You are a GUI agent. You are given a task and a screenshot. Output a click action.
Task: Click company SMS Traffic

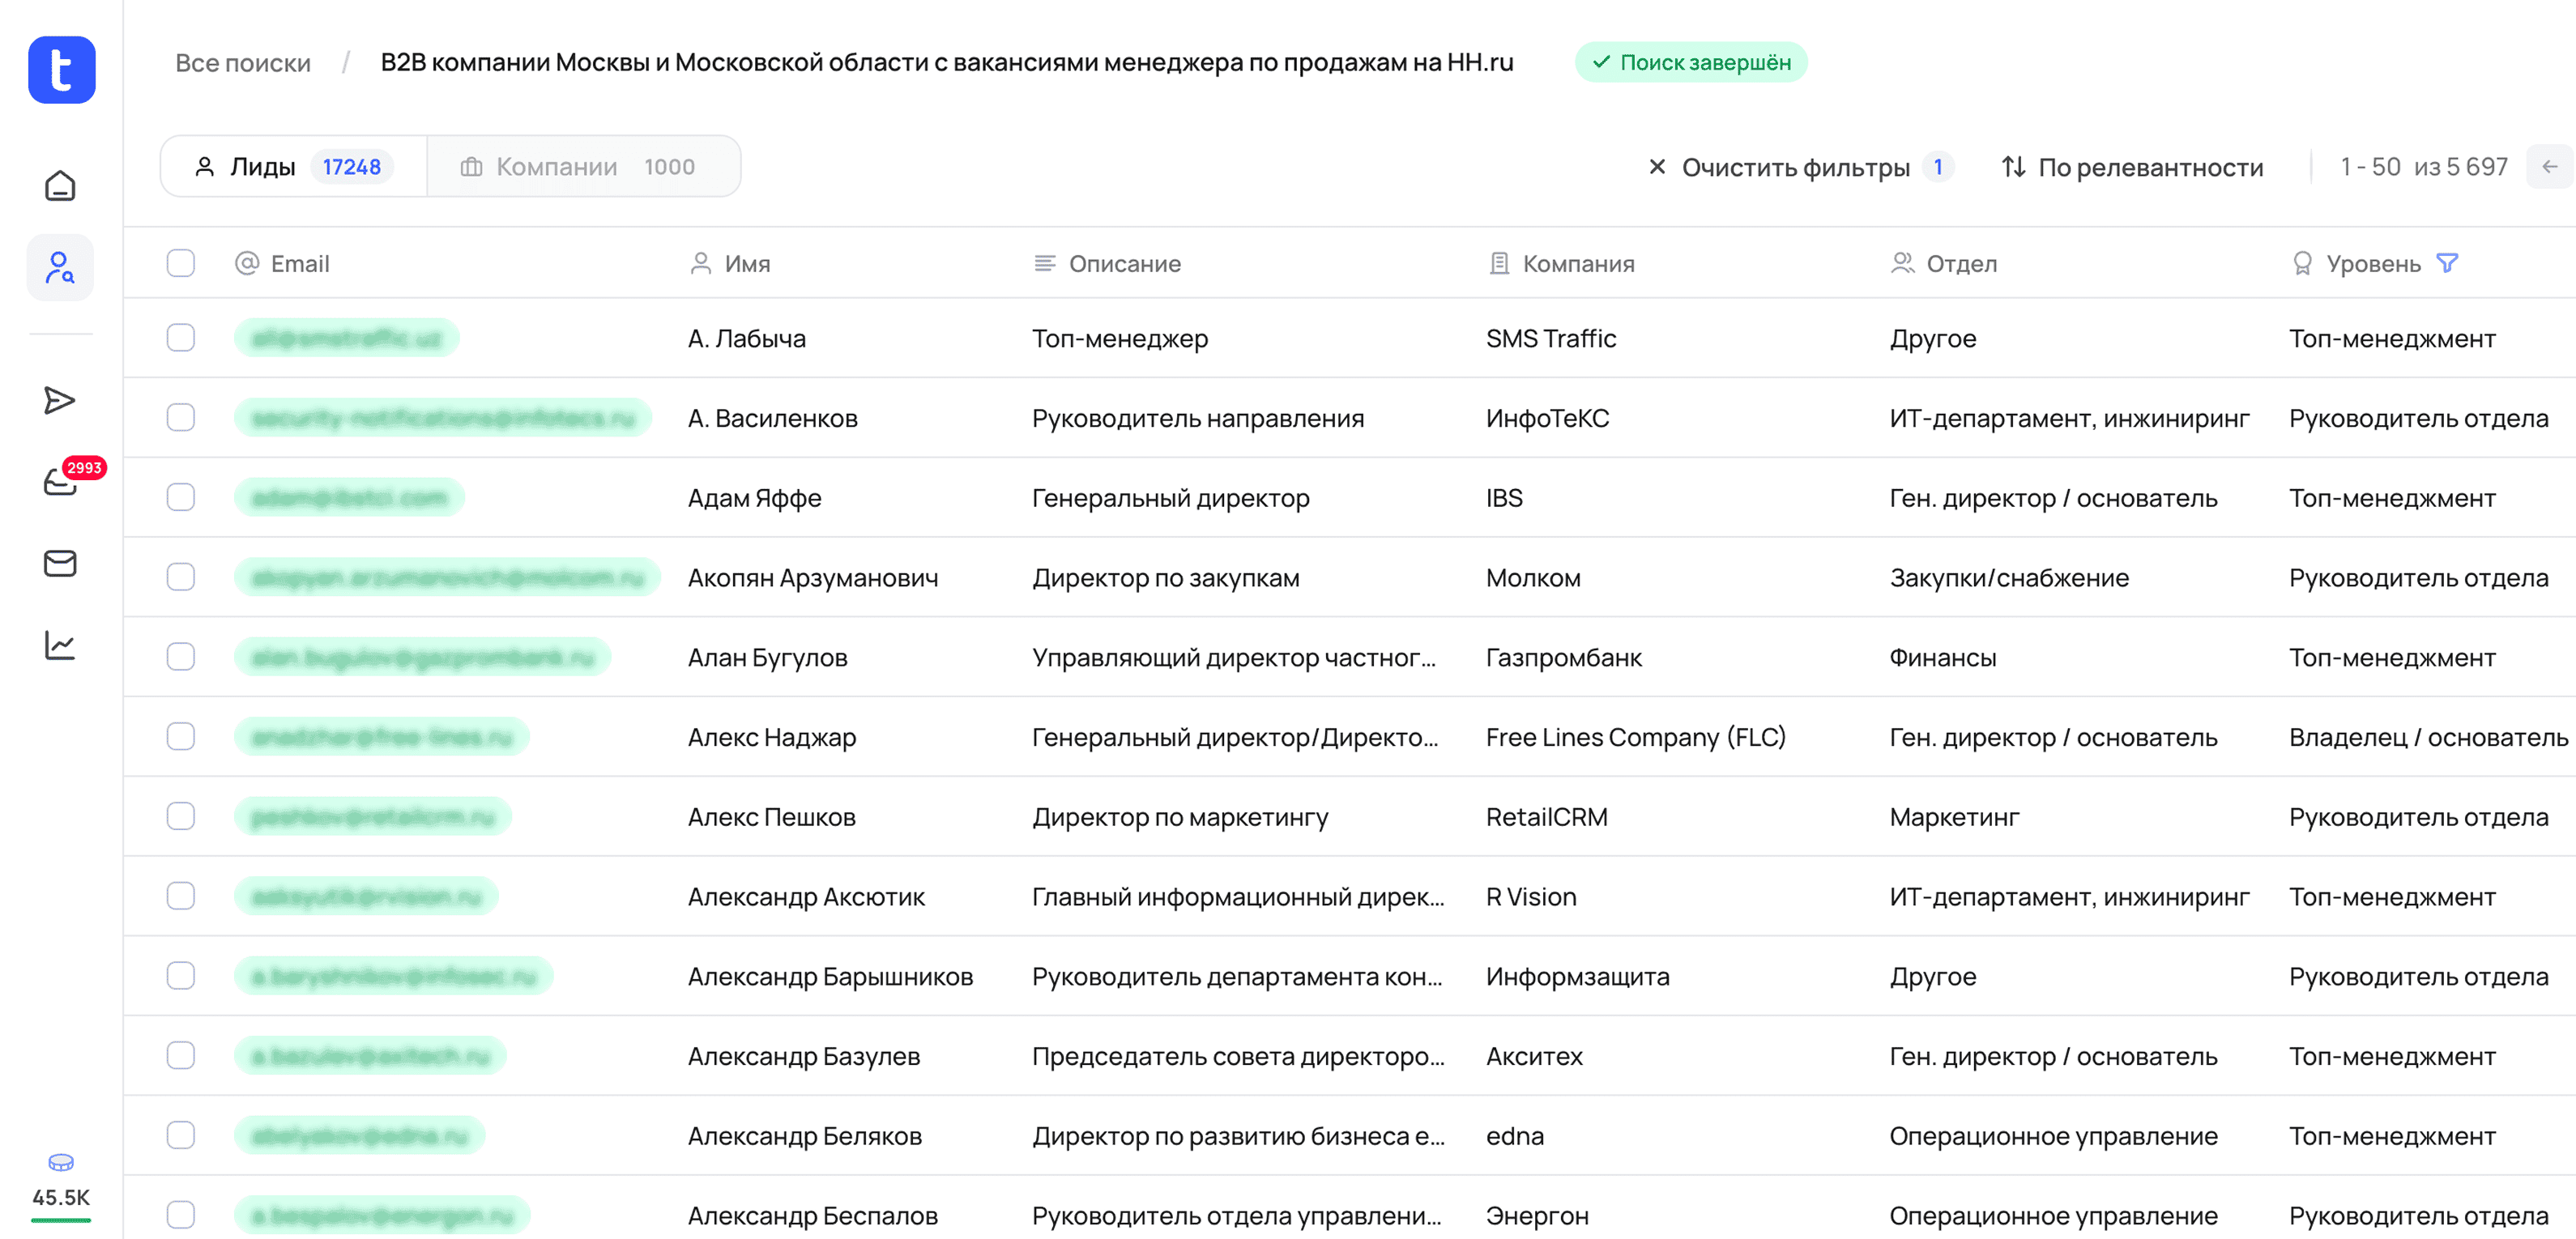1551,338
